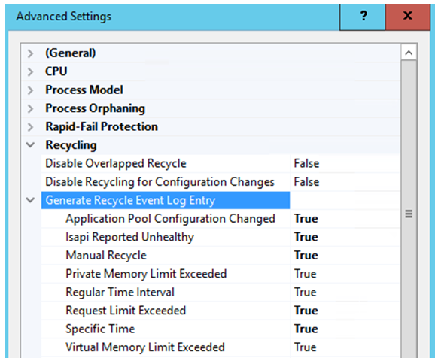
Task: Collapse Generate Recycle Event Log Entry
Action: (31, 200)
